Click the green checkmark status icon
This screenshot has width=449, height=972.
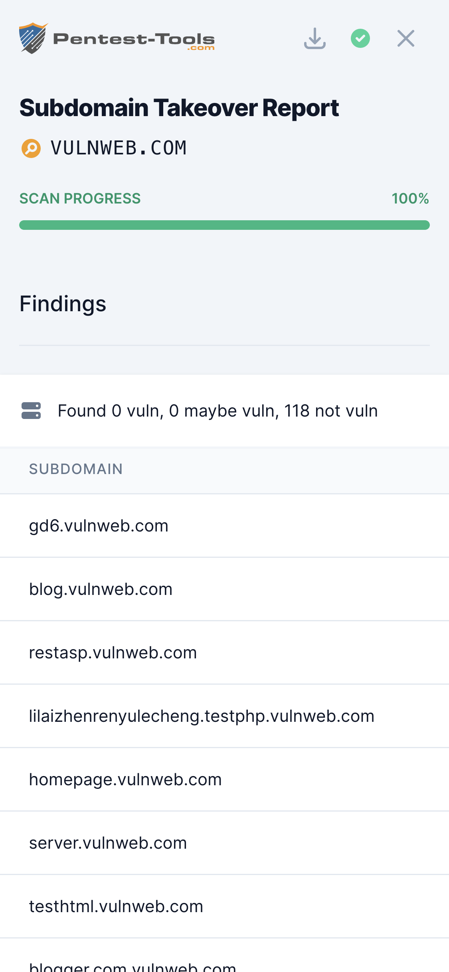(x=360, y=38)
